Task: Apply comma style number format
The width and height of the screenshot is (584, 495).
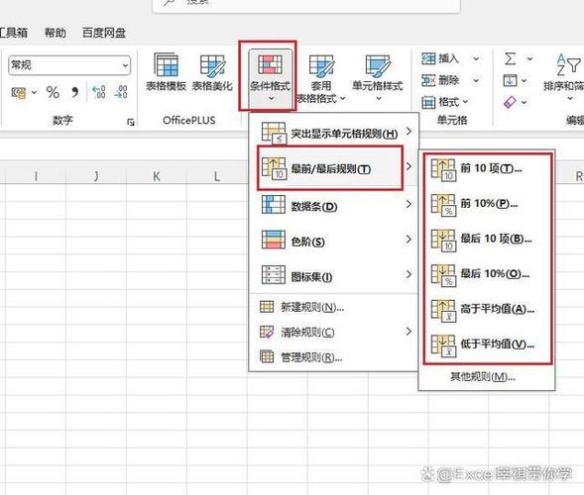Action: (x=75, y=92)
